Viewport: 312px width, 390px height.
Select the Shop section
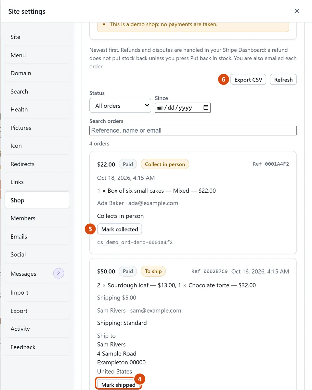coord(37,200)
